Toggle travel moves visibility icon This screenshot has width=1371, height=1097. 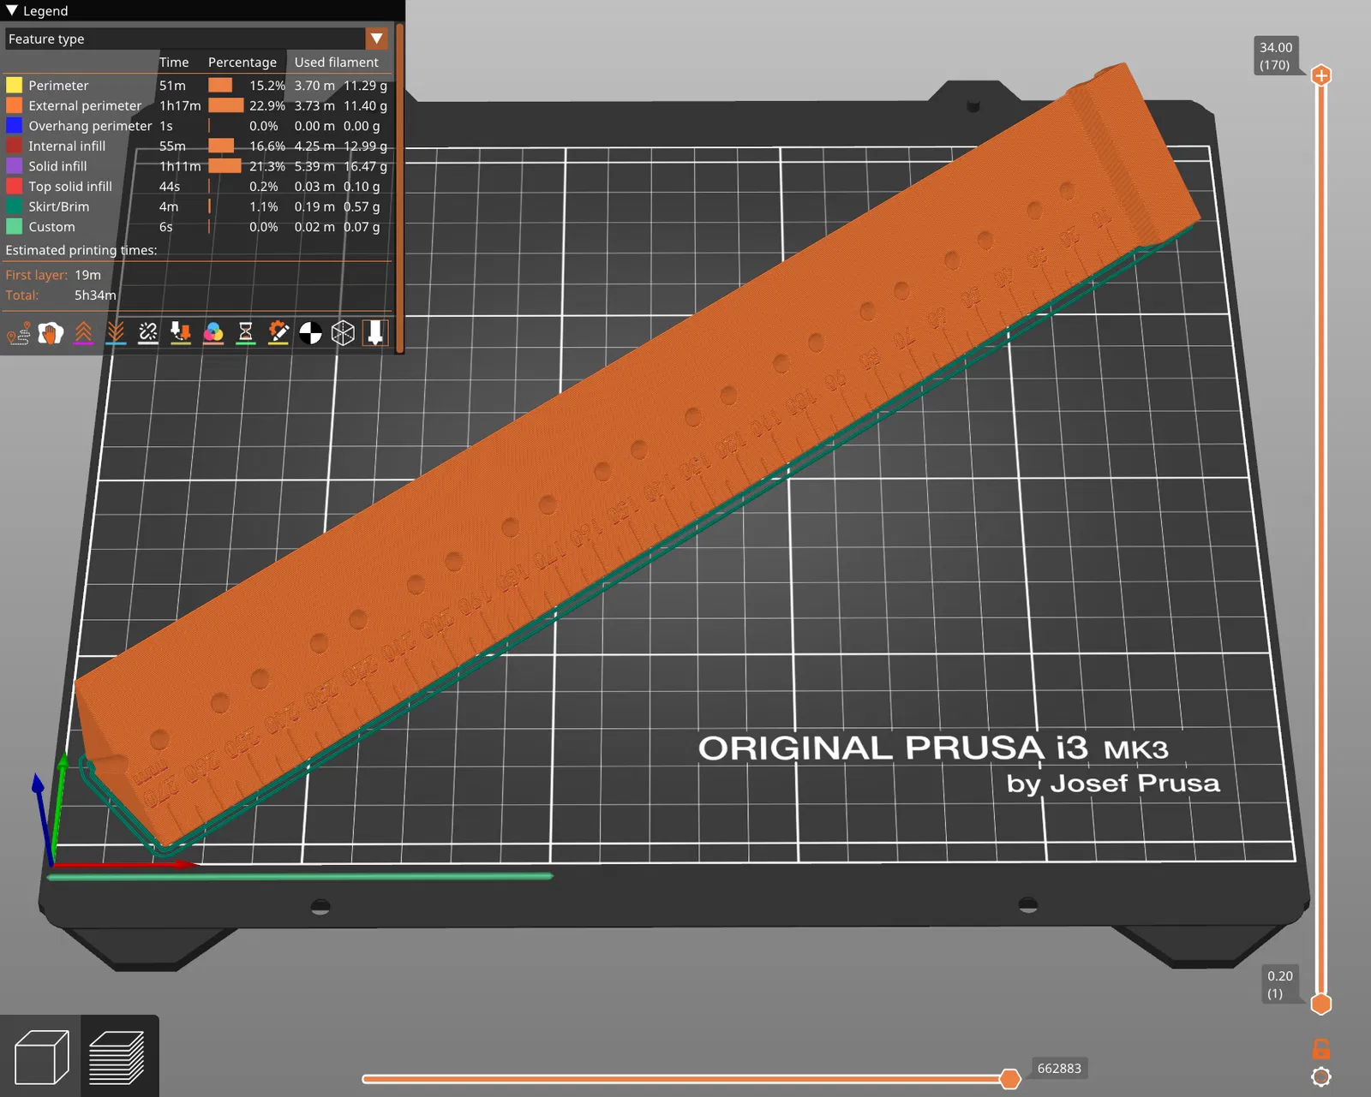point(19,333)
